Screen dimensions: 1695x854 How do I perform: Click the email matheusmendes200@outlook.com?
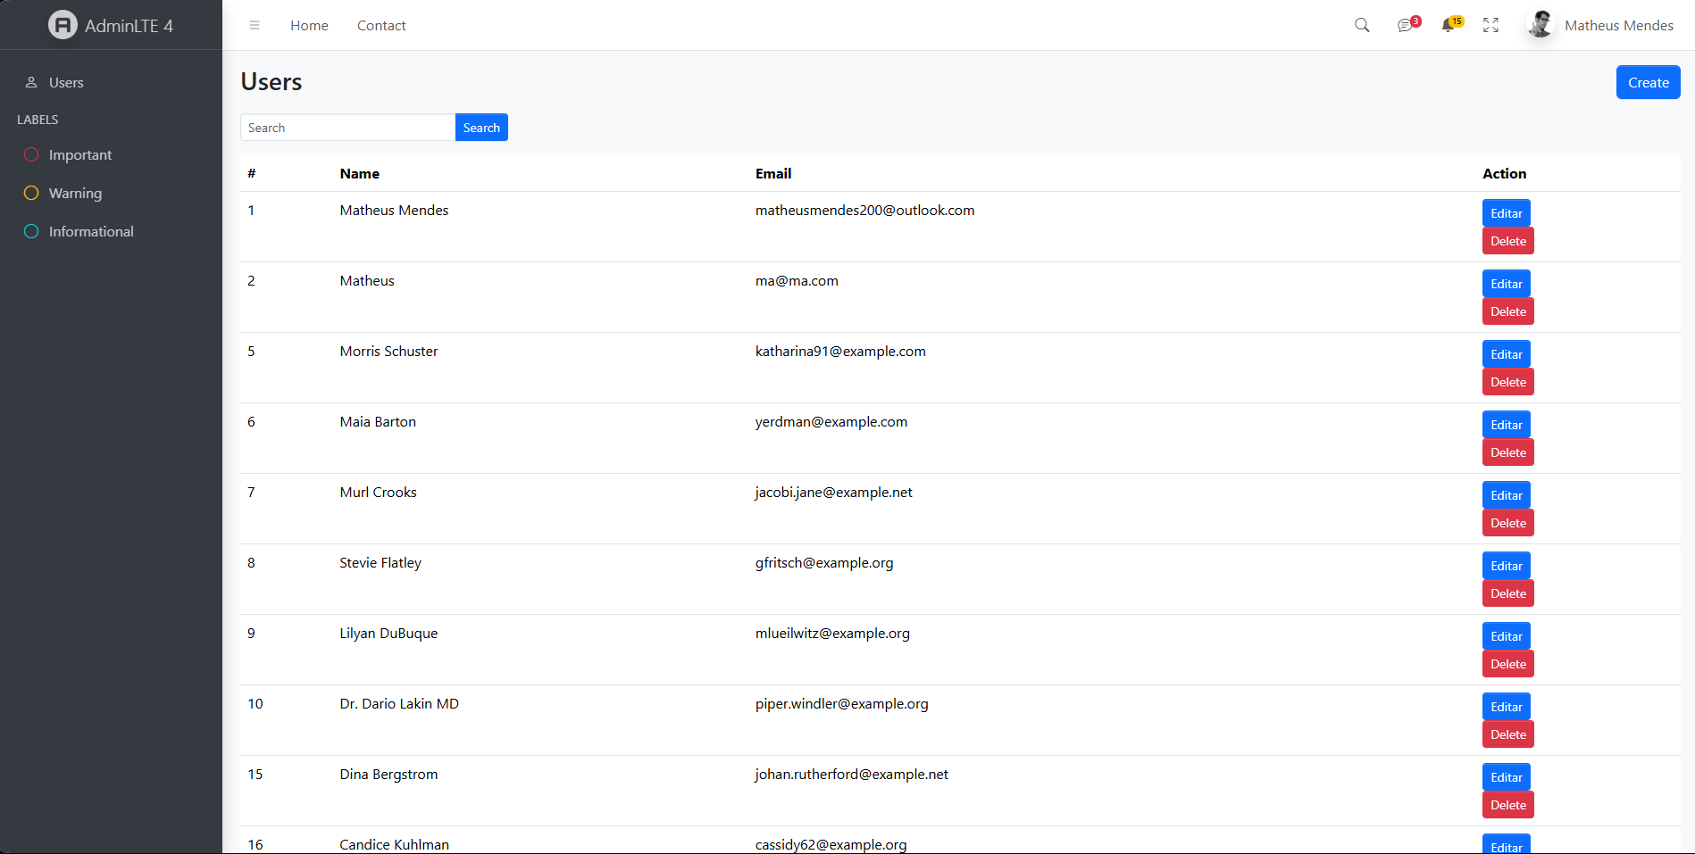pyautogui.click(x=864, y=211)
